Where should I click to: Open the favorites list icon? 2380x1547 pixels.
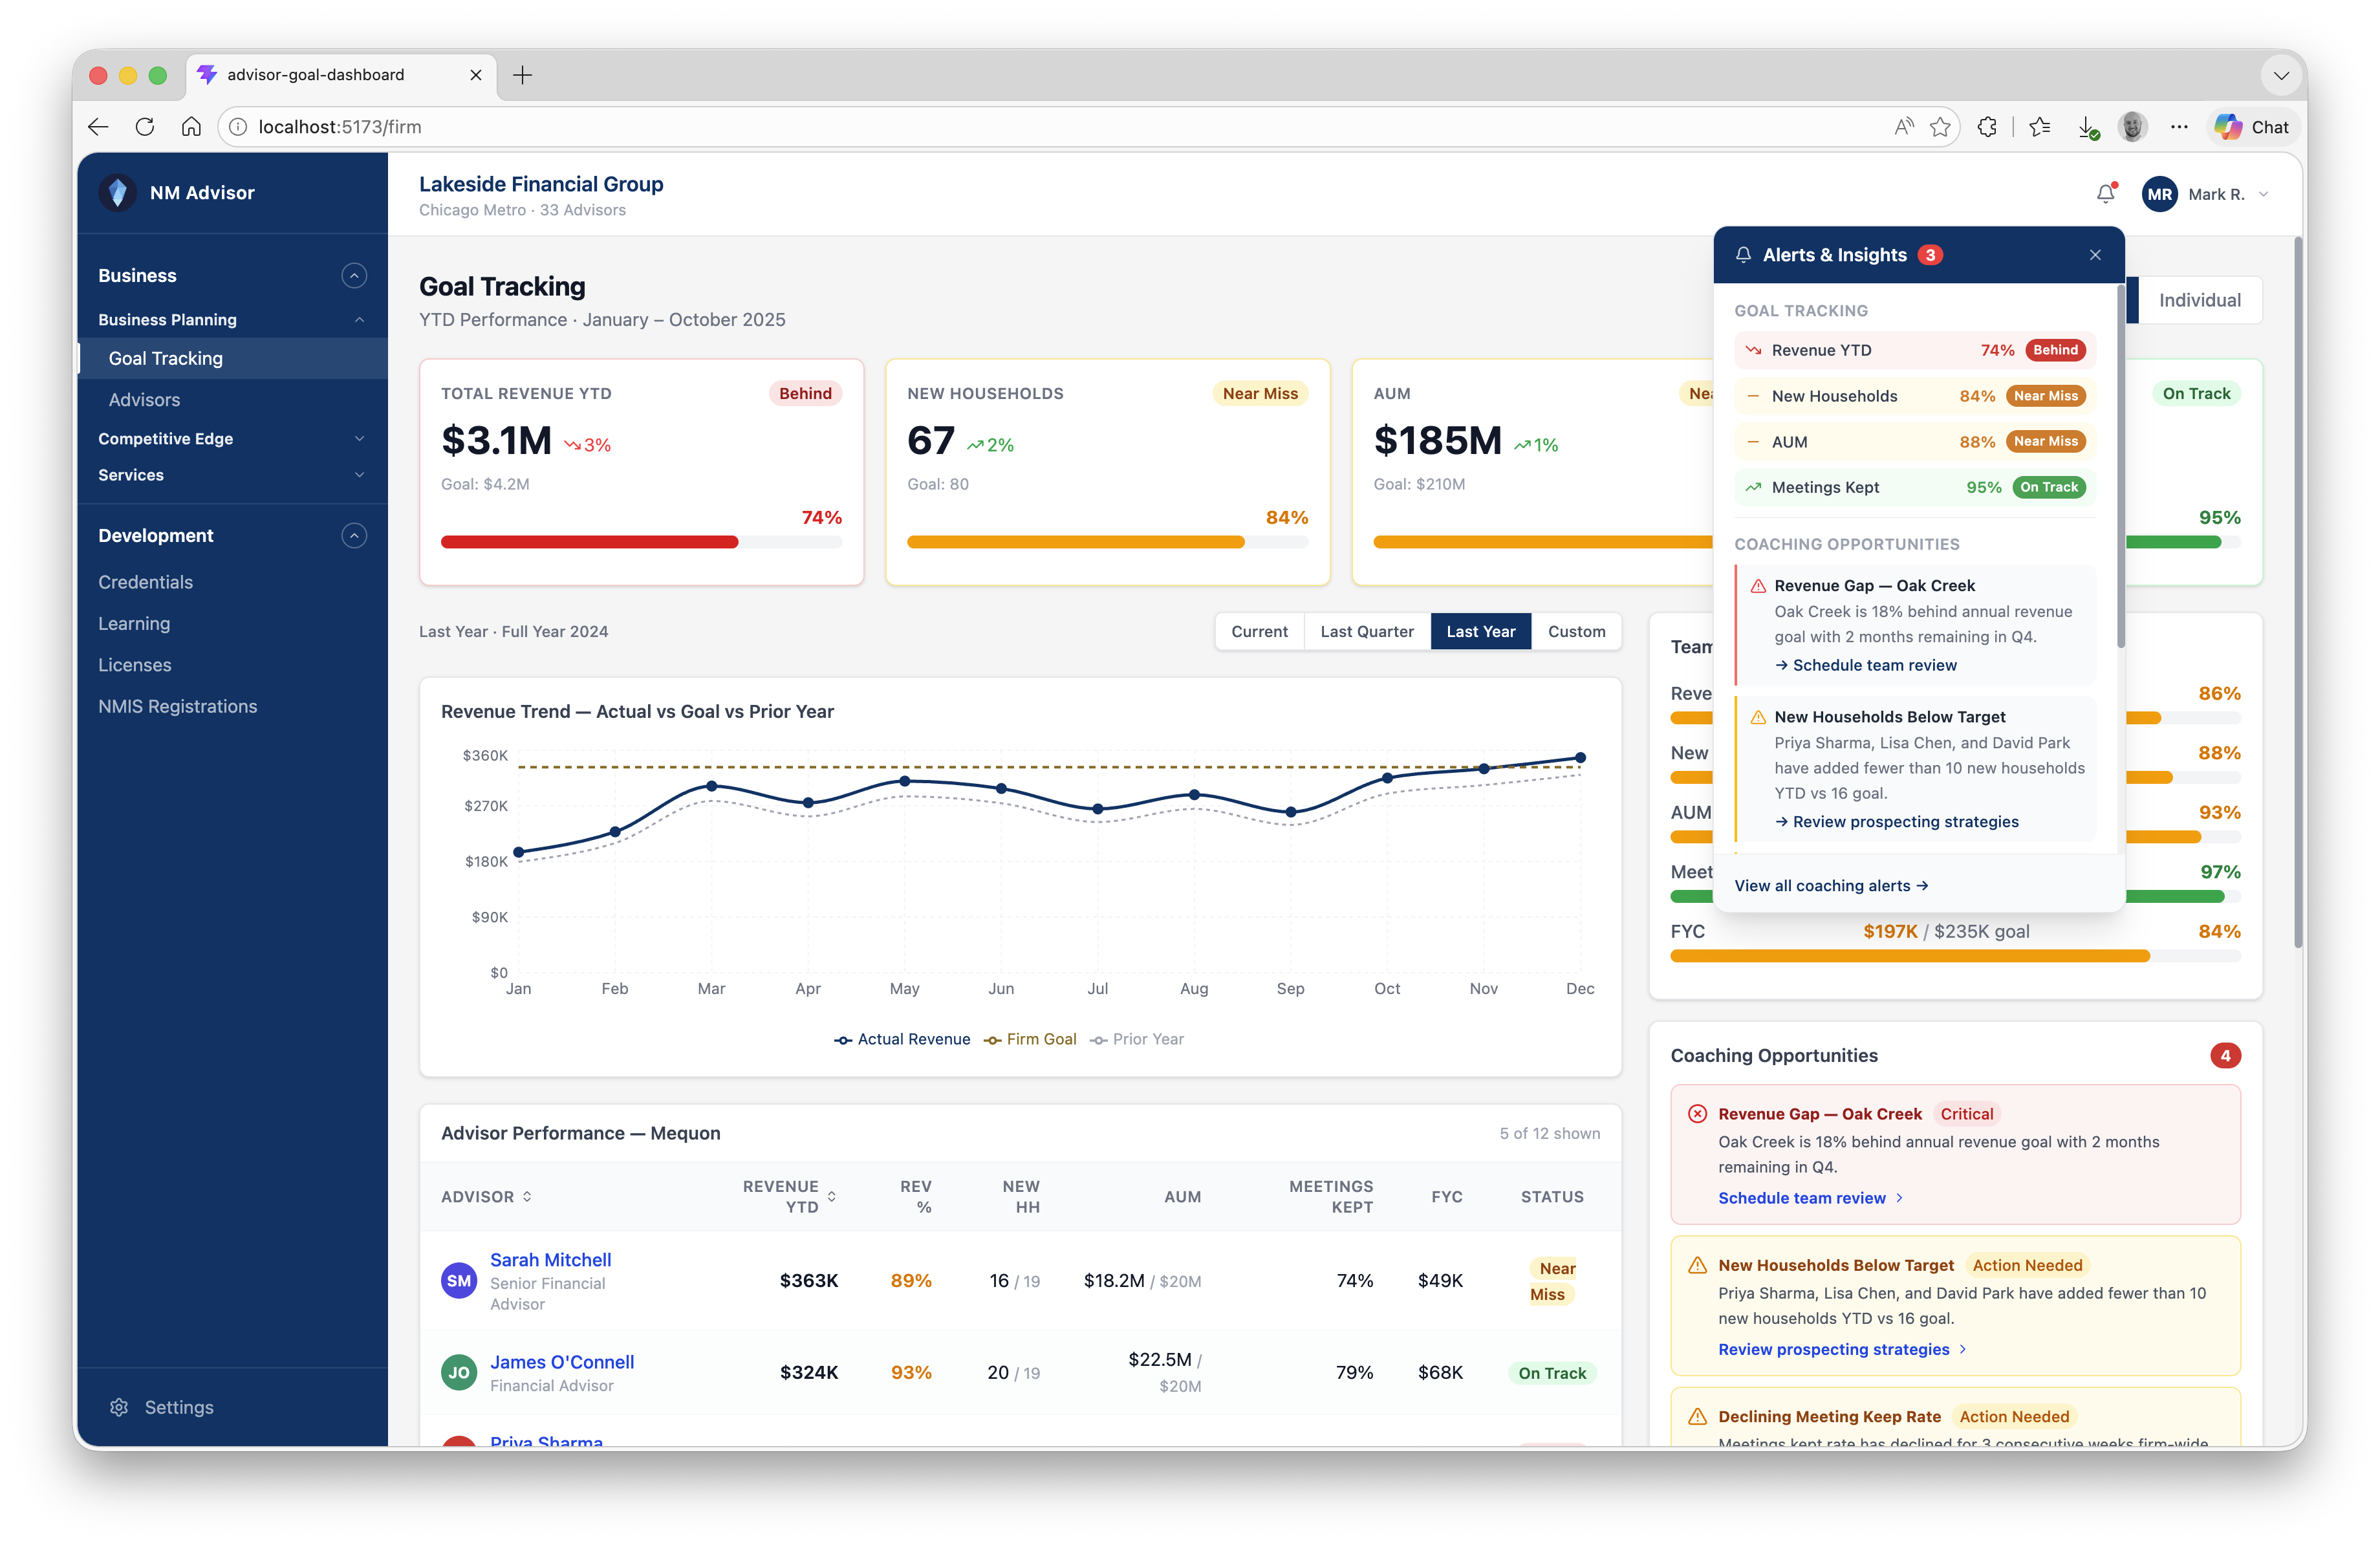point(2040,127)
